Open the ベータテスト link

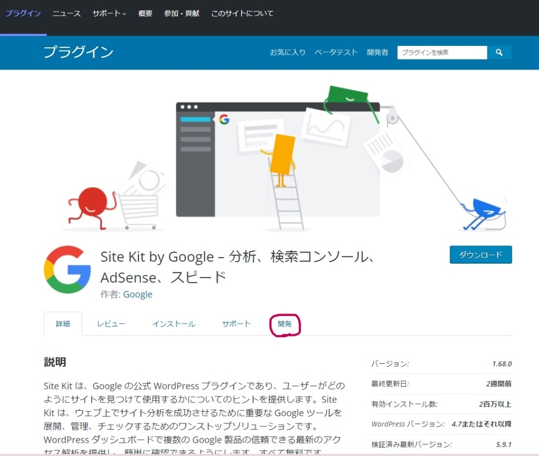coord(336,52)
